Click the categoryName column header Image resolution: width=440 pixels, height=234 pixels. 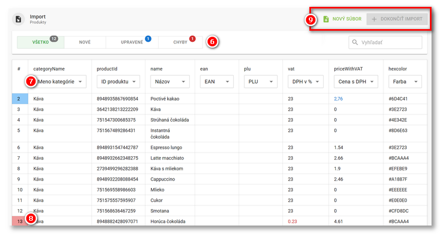[x=49, y=69]
